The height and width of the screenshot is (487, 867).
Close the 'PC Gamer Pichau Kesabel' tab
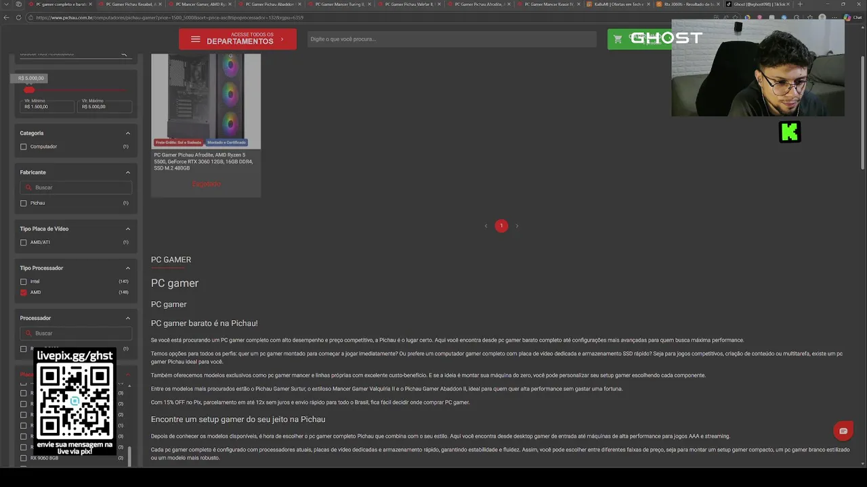point(161,4)
